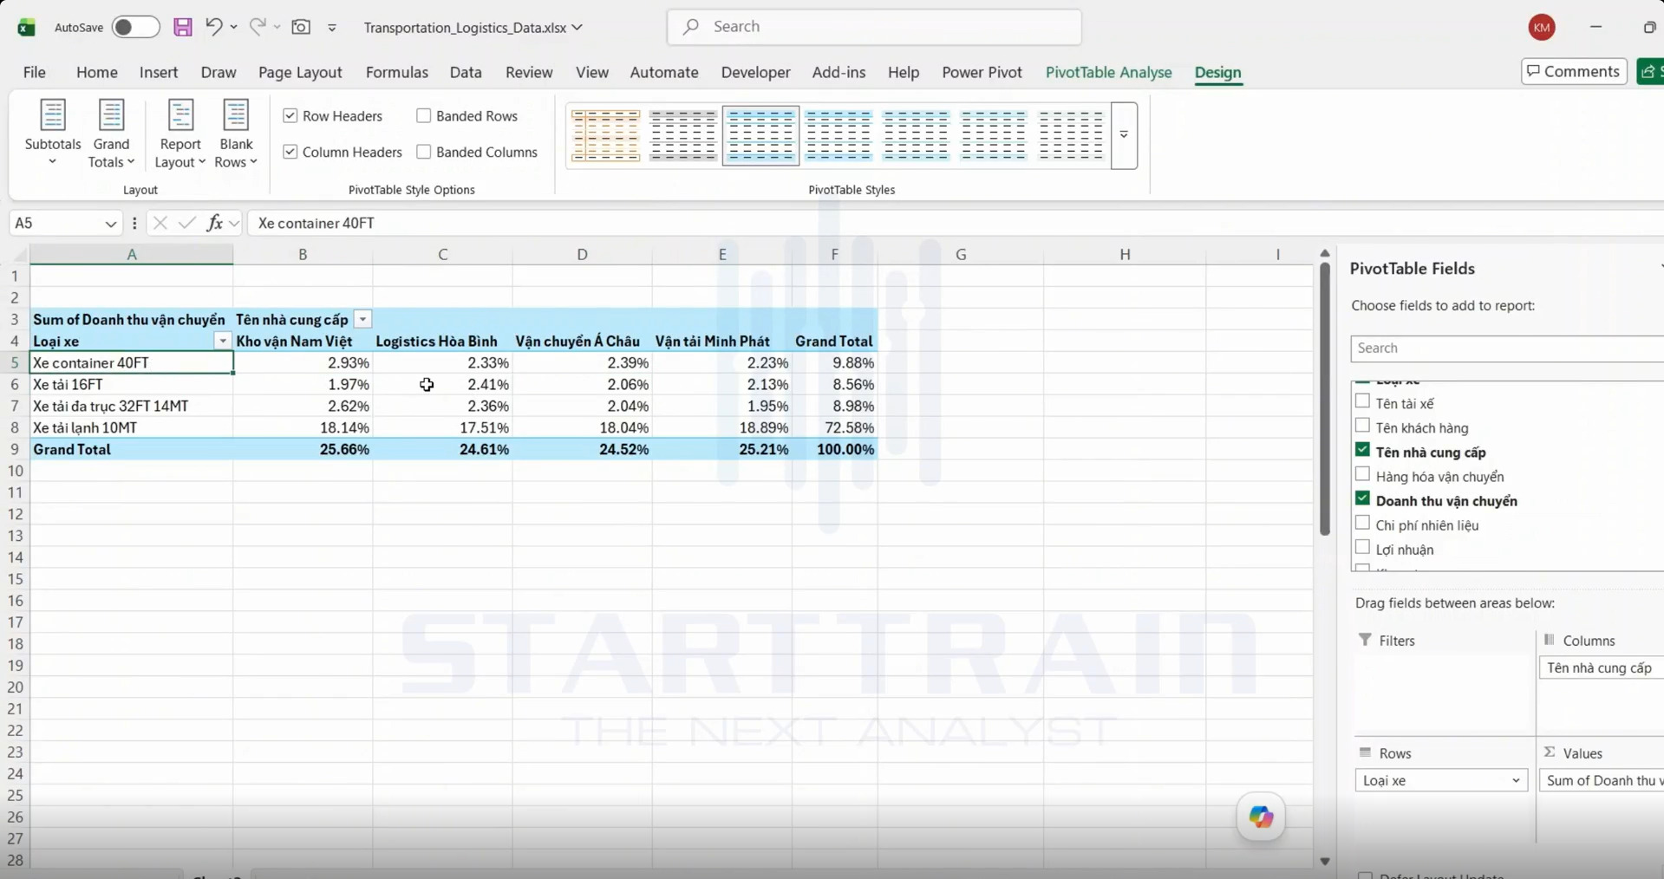Switch to the Formulas tab
The image size is (1664, 879).
tap(397, 72)
